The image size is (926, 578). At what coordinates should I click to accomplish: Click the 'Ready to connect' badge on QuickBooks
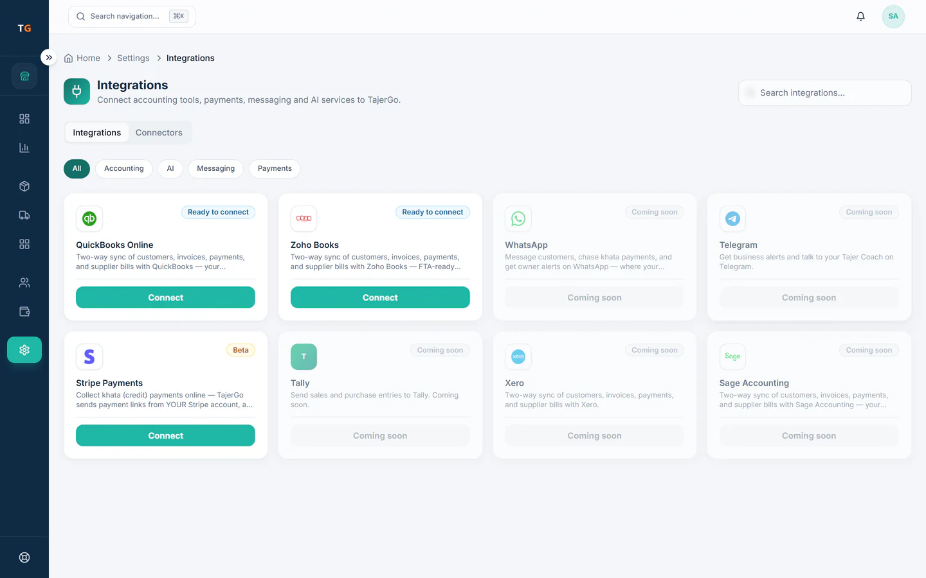click(218, 212)
